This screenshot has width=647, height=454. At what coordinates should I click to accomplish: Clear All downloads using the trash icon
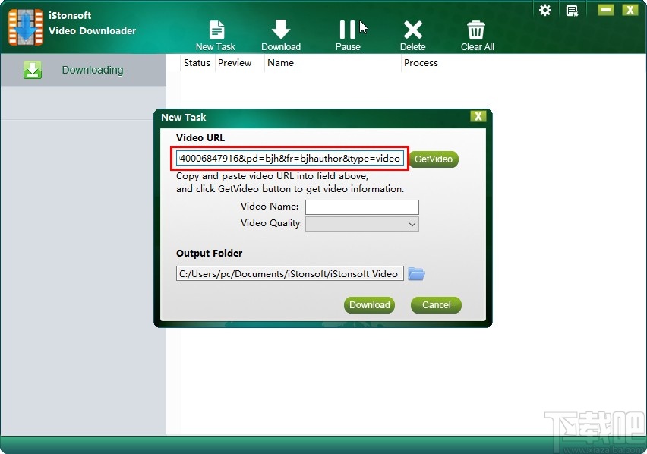476,33
